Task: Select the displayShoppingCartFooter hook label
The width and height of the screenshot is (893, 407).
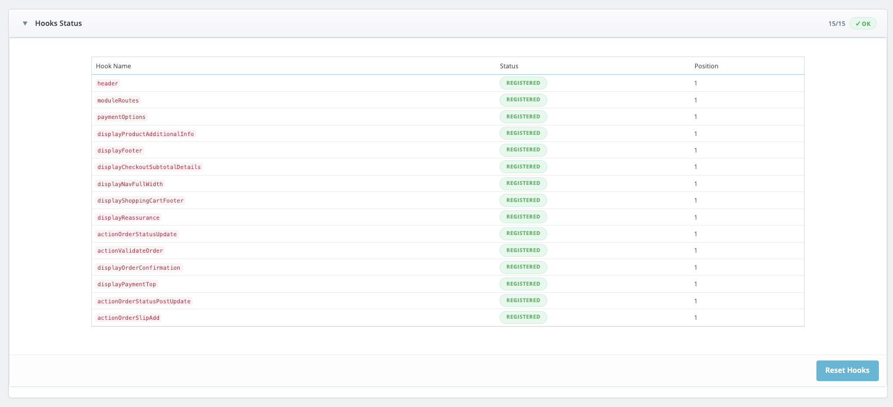Action: tap(140, 200)
